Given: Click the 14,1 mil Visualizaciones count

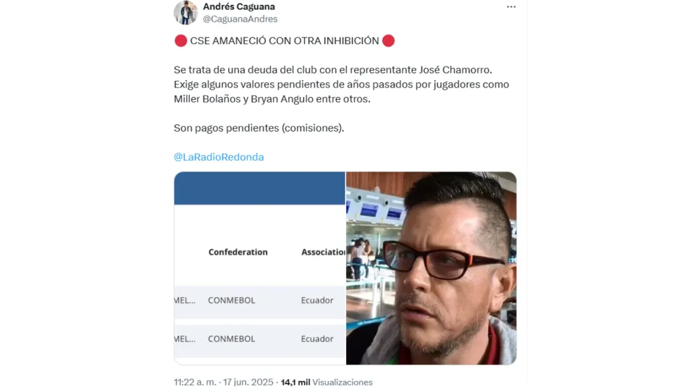Looking at the screenshot, I should click(326, 382).
